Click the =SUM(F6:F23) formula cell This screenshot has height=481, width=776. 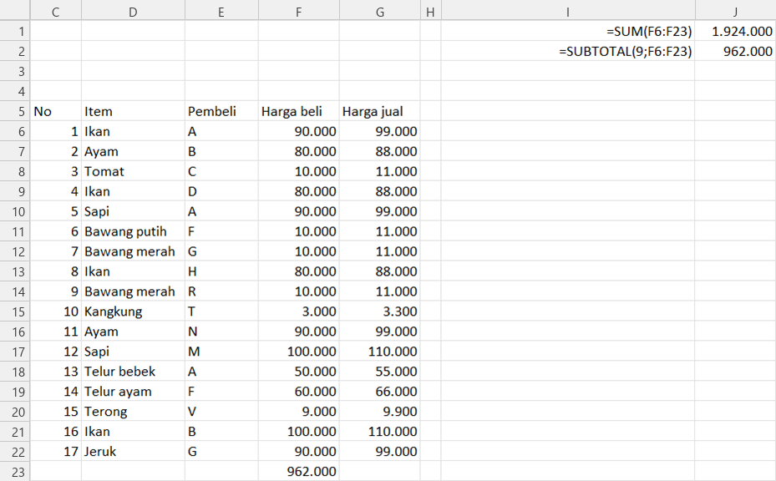click(568, 31)
